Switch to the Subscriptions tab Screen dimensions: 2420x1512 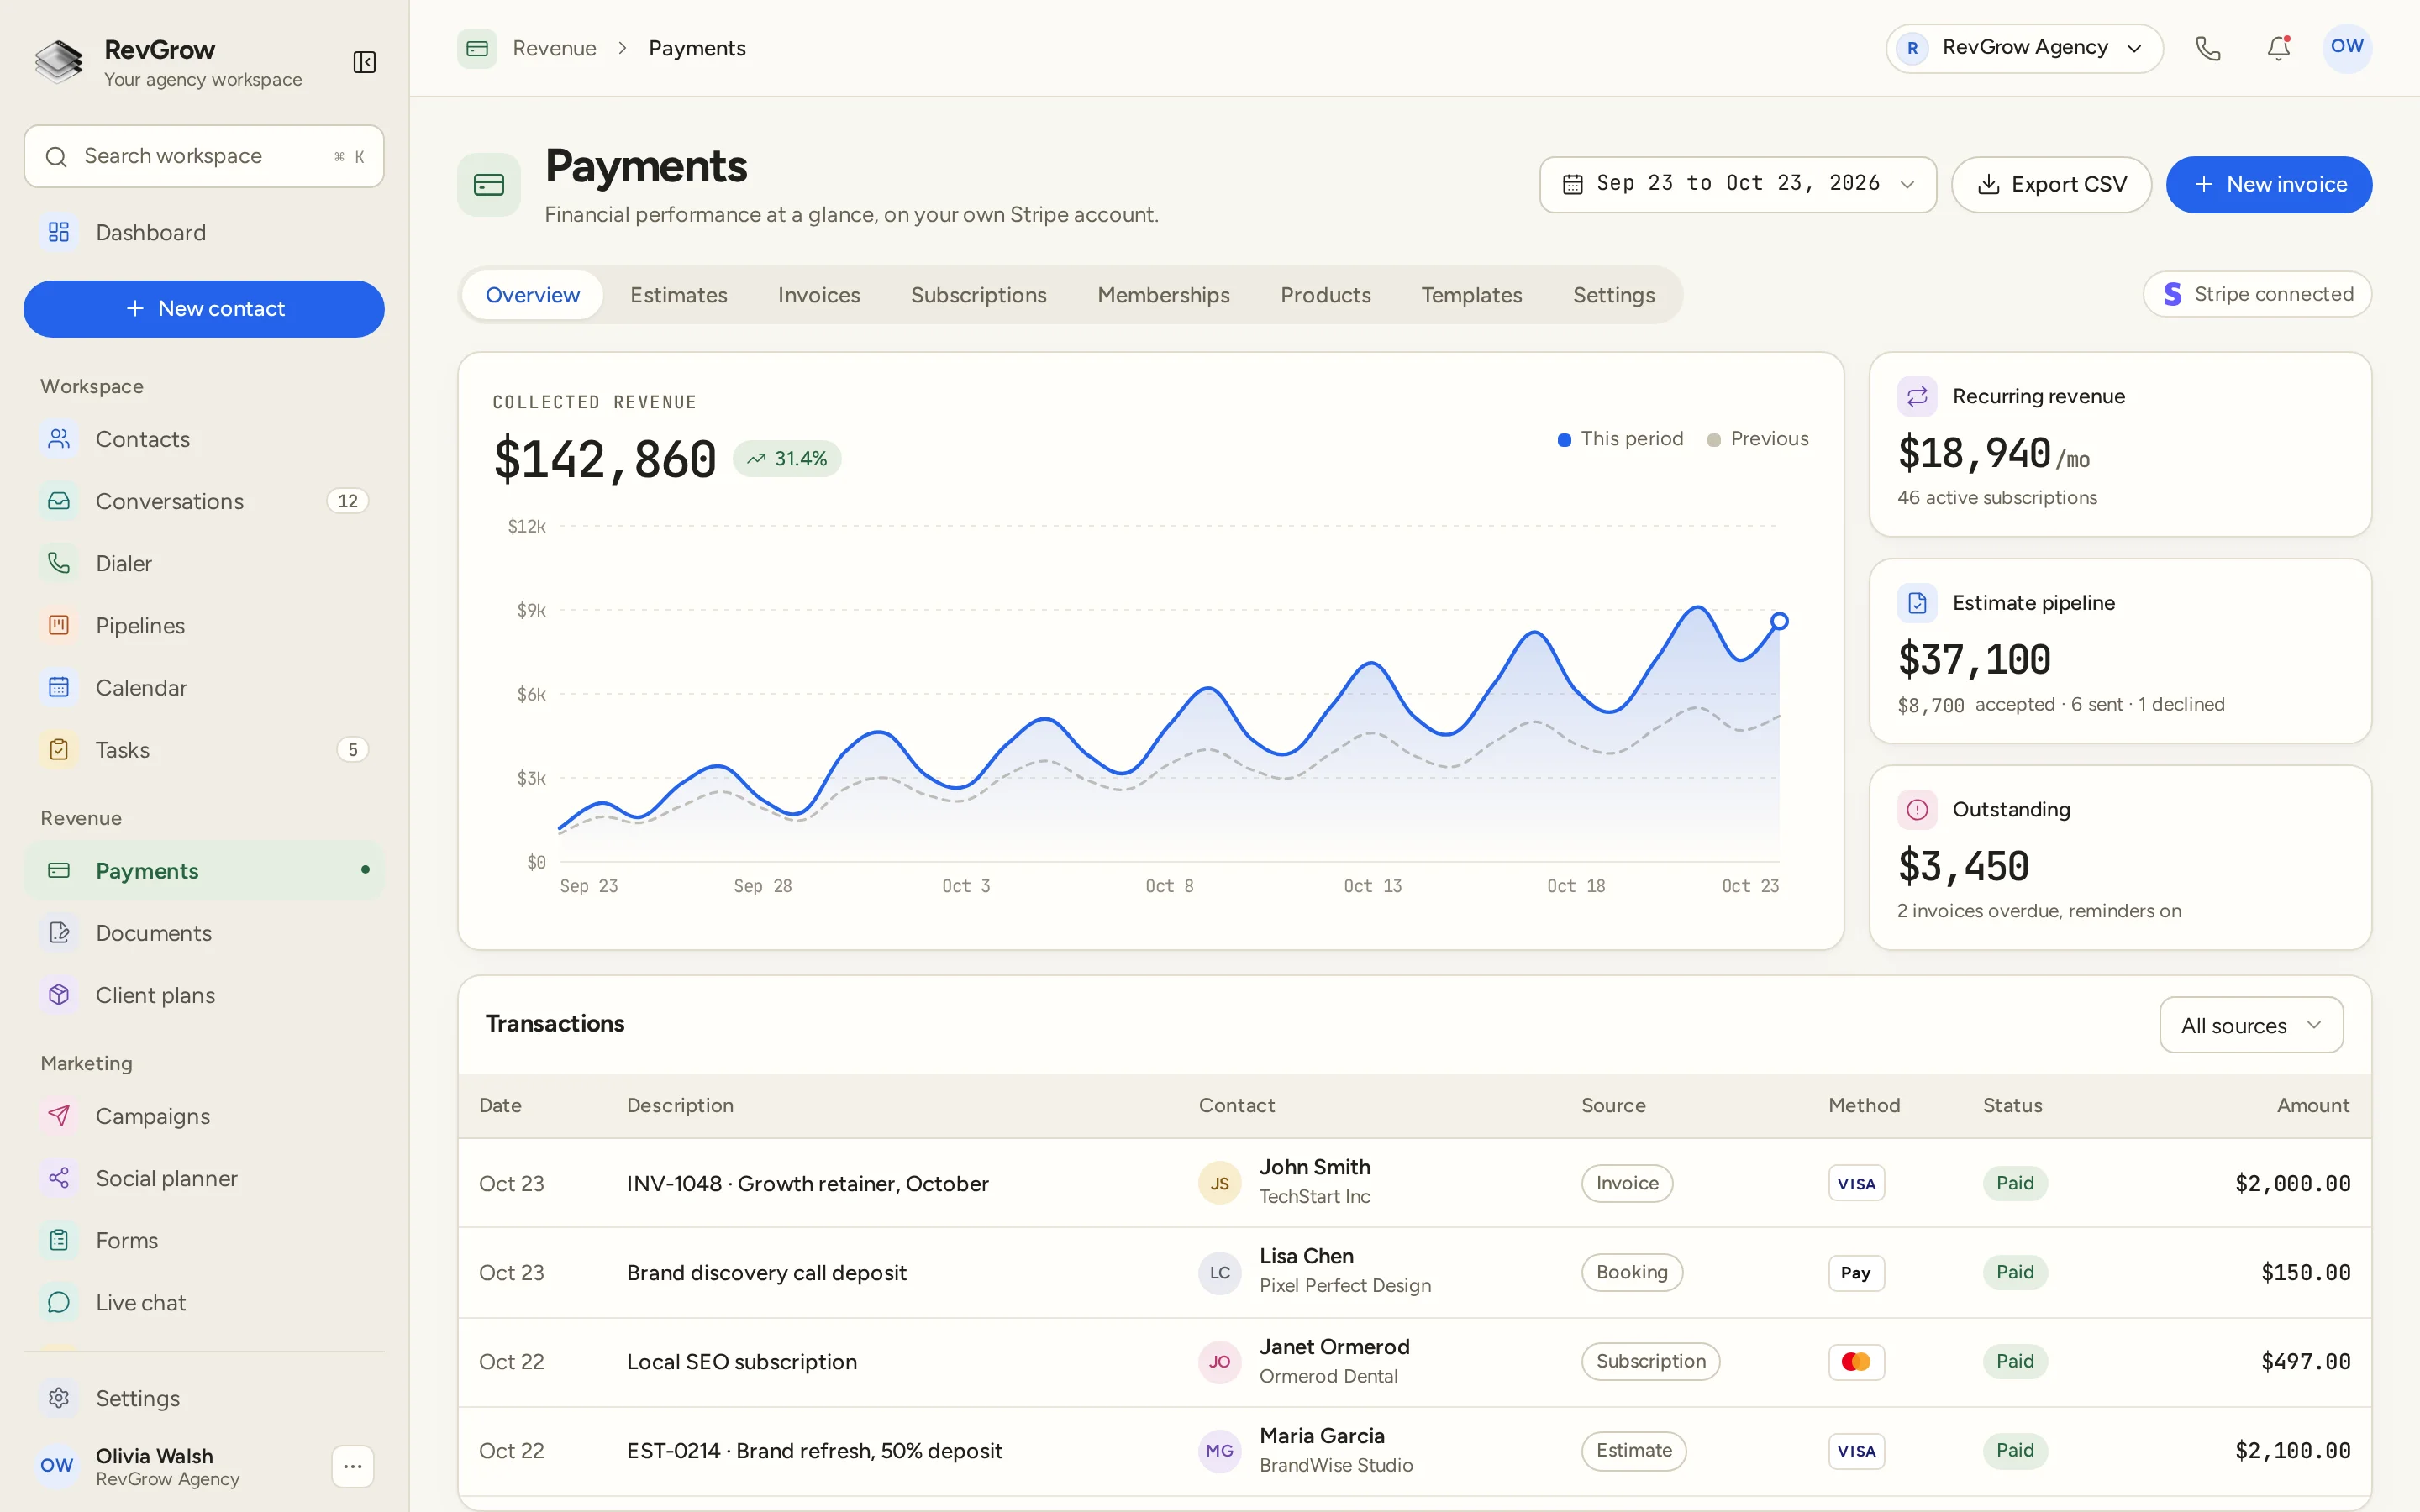(x=978, y=295)
